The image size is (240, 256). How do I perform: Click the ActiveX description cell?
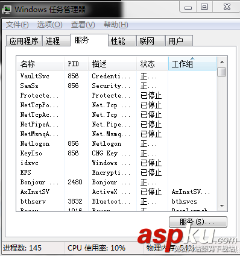(x=111, y=192)
